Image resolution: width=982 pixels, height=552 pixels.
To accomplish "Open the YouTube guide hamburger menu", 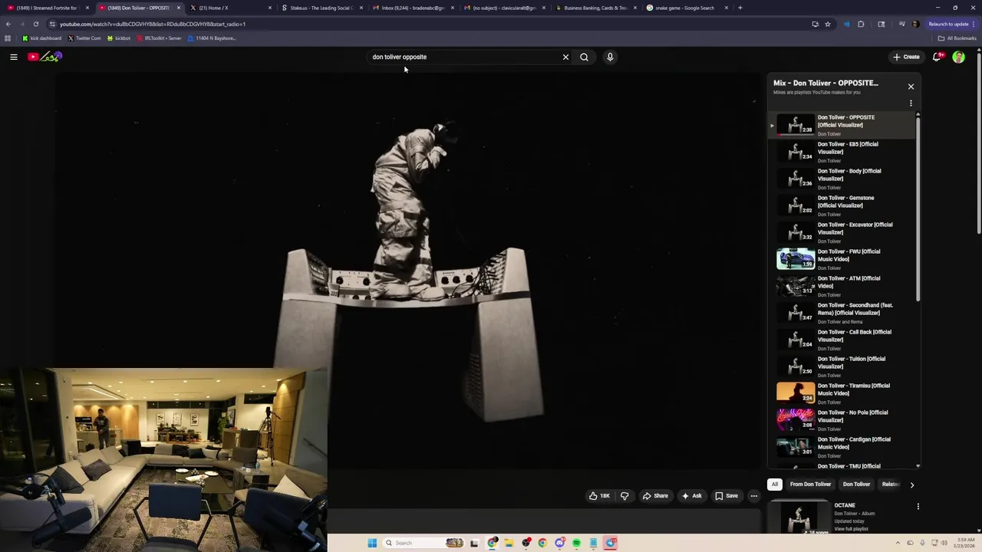I will [13, 57].
